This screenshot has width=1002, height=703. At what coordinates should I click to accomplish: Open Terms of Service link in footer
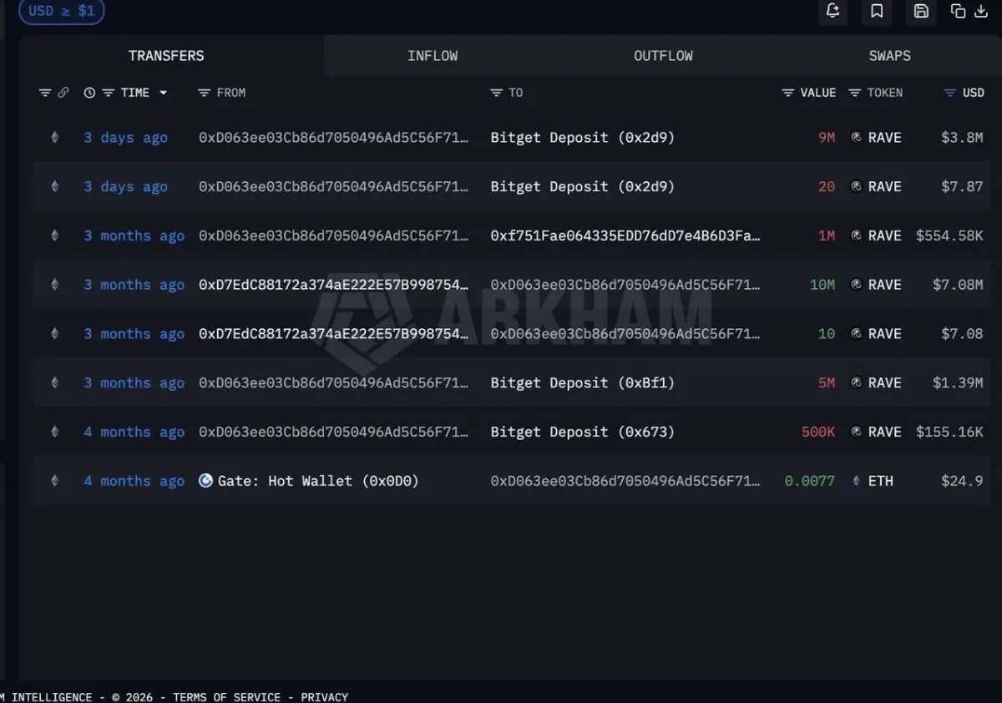click(227, 696)
